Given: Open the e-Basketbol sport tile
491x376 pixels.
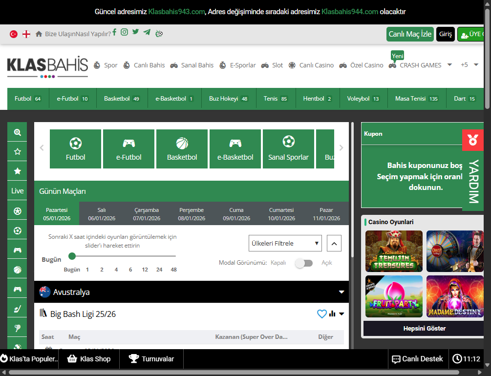Looking at the screenshot, I should 235,149.
